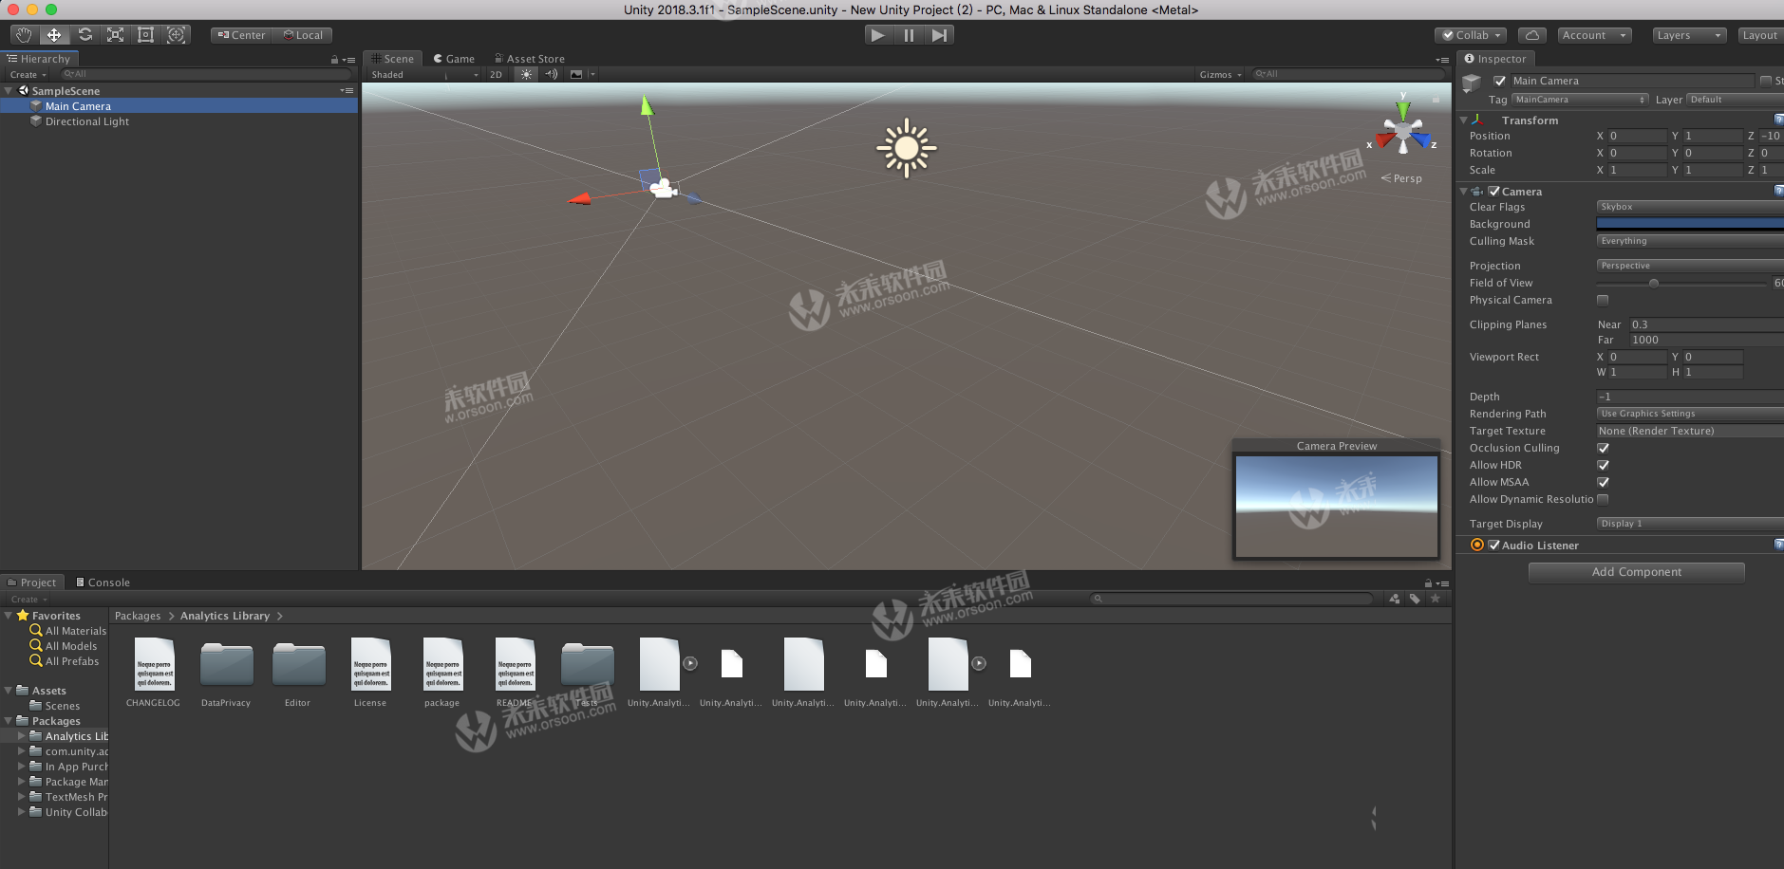Select the Rect tool in the toolbar
1784x869 pixels.
(145, 35)
